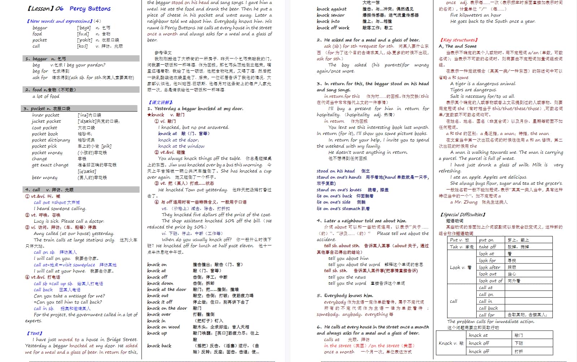Click the phrase "five kilometers an hour"
This screenshot has width=577, height=362.
[x=476, y=15]
